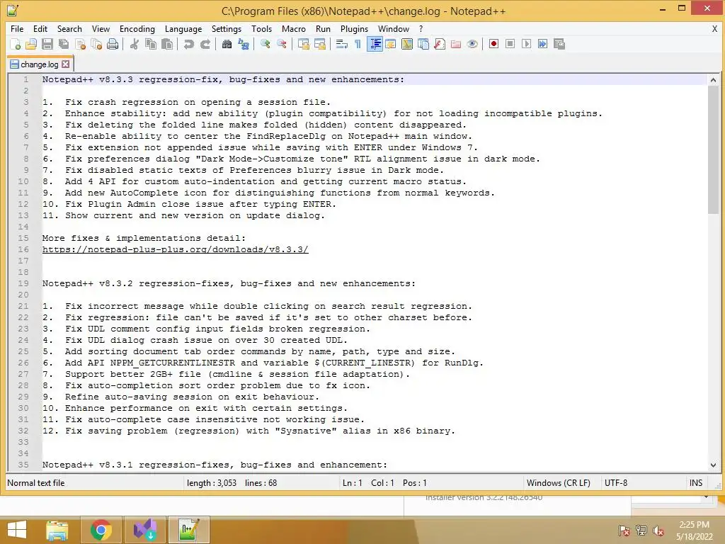Close the change.log tab with its X
This screenshot has height=544, width=725.
(x=66, y=64)
